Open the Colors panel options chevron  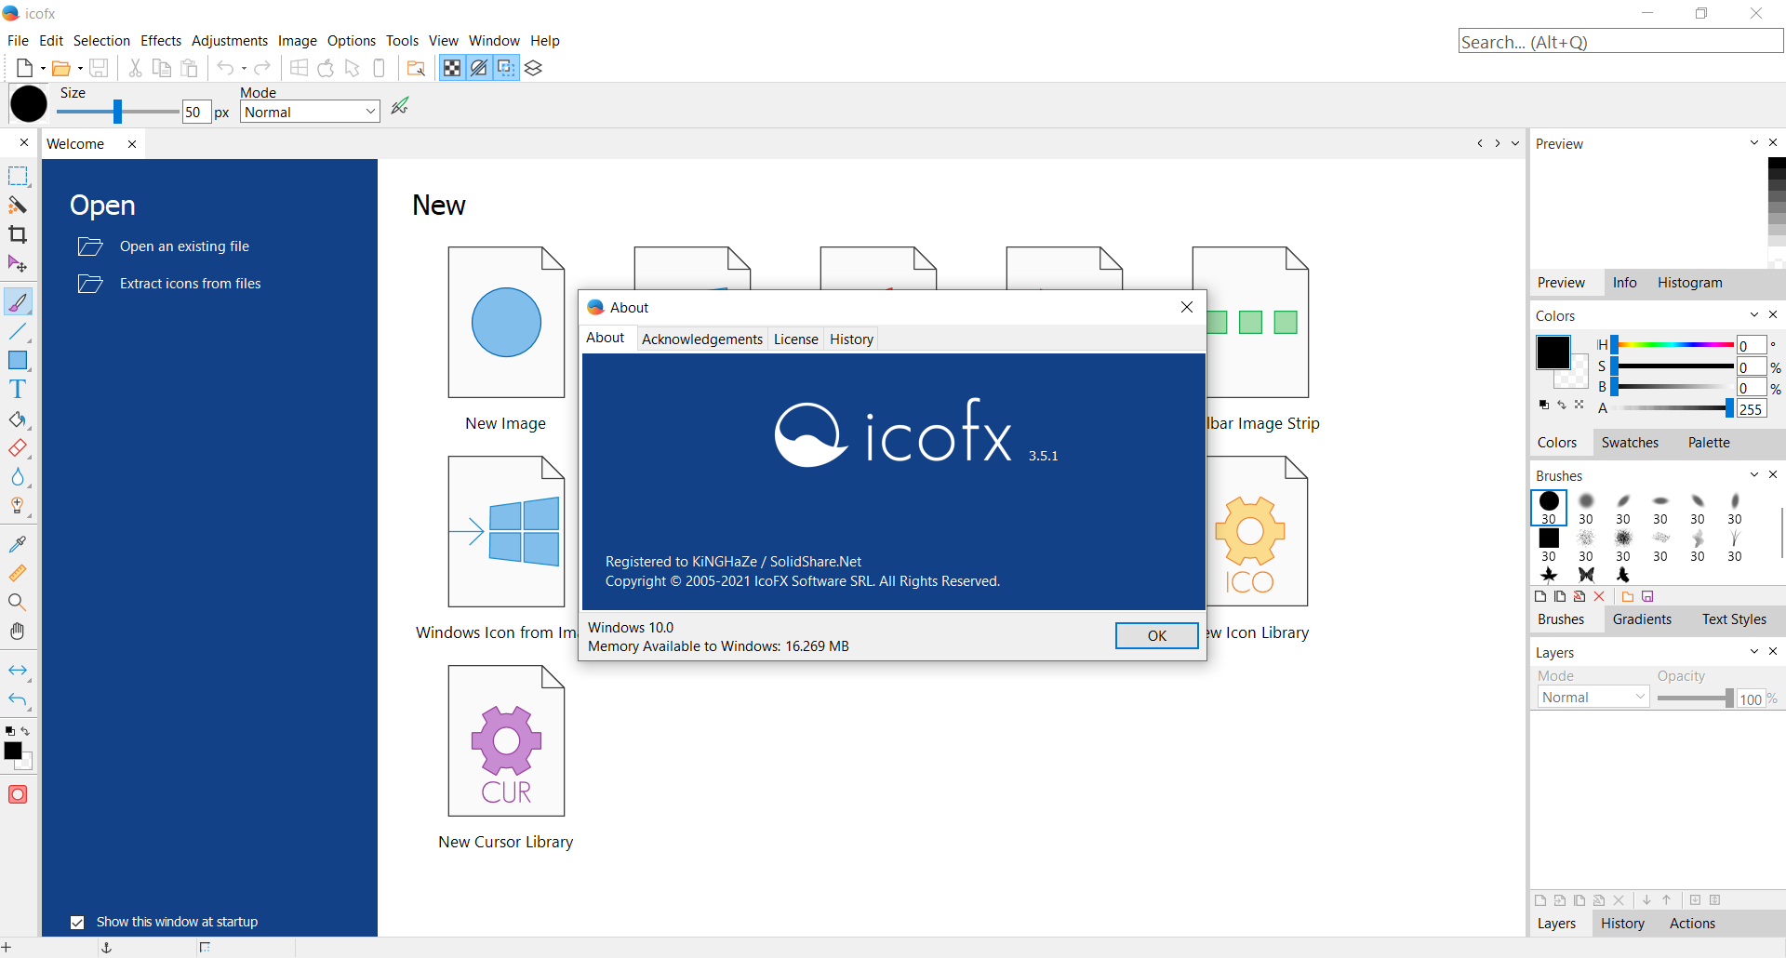coord(1754,314)
